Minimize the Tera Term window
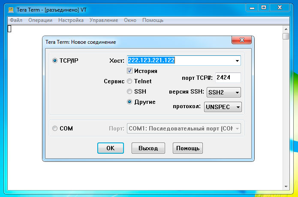The height and width of the screenshot is (197, 298). [252, 7]
